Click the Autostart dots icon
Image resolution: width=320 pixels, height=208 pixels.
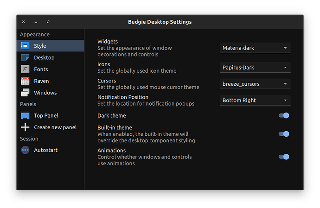click(x=25, y=150)
